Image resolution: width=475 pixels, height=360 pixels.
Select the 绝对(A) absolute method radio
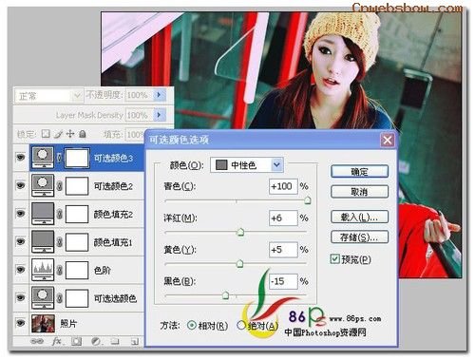click(241, 325)
